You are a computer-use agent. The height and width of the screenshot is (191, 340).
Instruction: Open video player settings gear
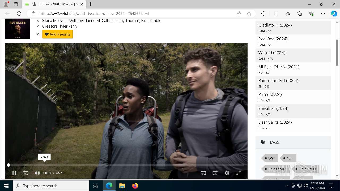click(227, 173)
